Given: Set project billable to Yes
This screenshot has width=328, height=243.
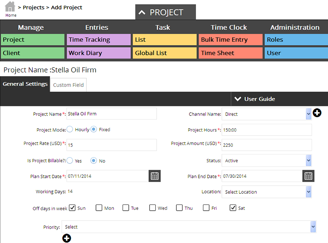Looking at the screenshot, I should pyautogui.click(x=70, y=161).
